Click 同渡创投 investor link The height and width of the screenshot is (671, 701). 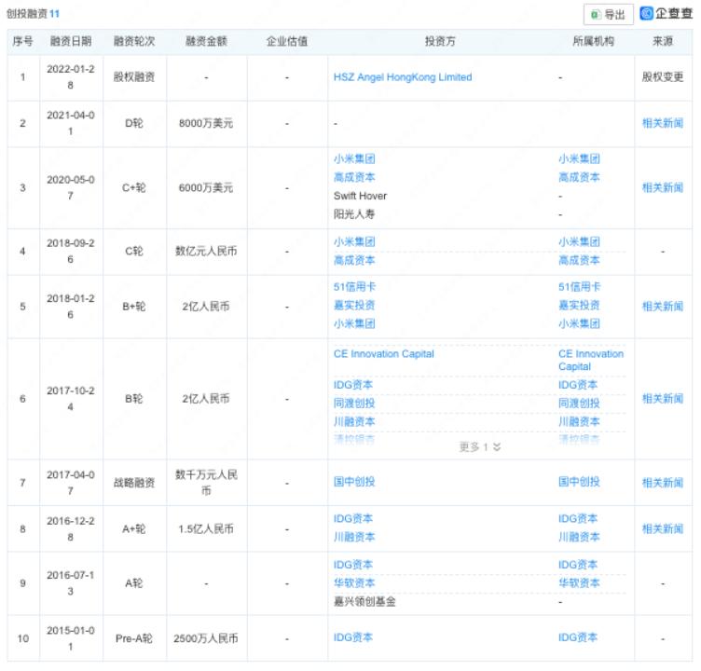pos(354,404)
